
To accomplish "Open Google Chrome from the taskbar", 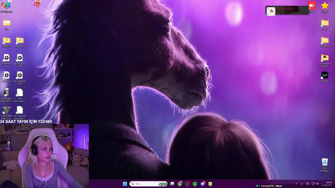I will [180, 184].
